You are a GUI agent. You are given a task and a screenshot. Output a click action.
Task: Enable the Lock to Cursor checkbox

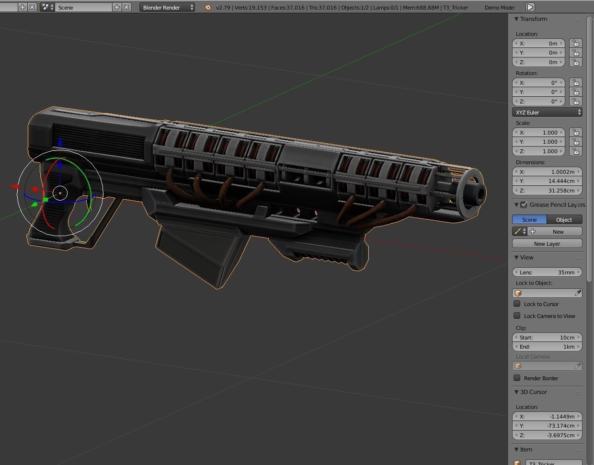[x=517, y=304]
